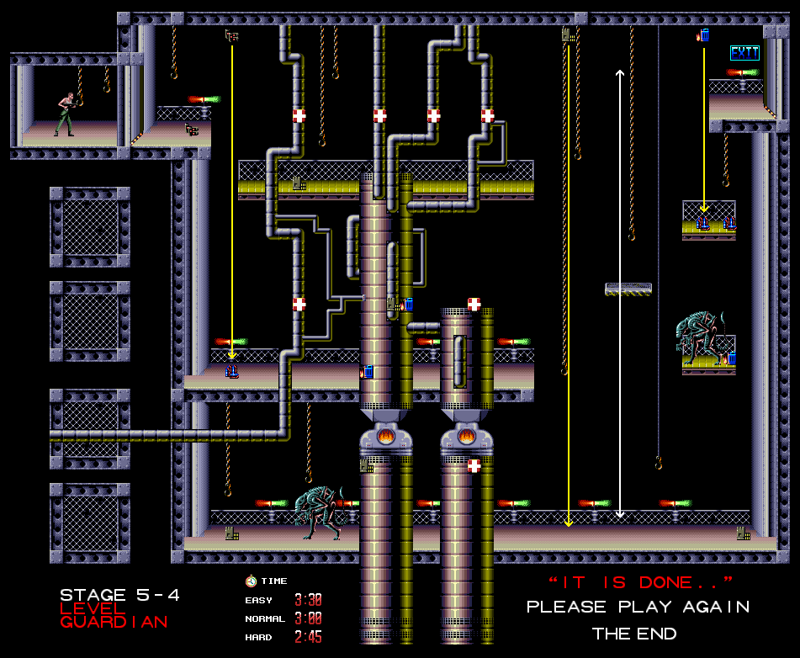Click the ammo clip at the bottom floor's far right end
This screenshot has width=800, height=658.
pyautogui.click(x=744, y=533)
